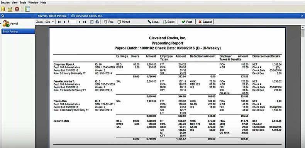Go to the last report page

coord(85,22)
